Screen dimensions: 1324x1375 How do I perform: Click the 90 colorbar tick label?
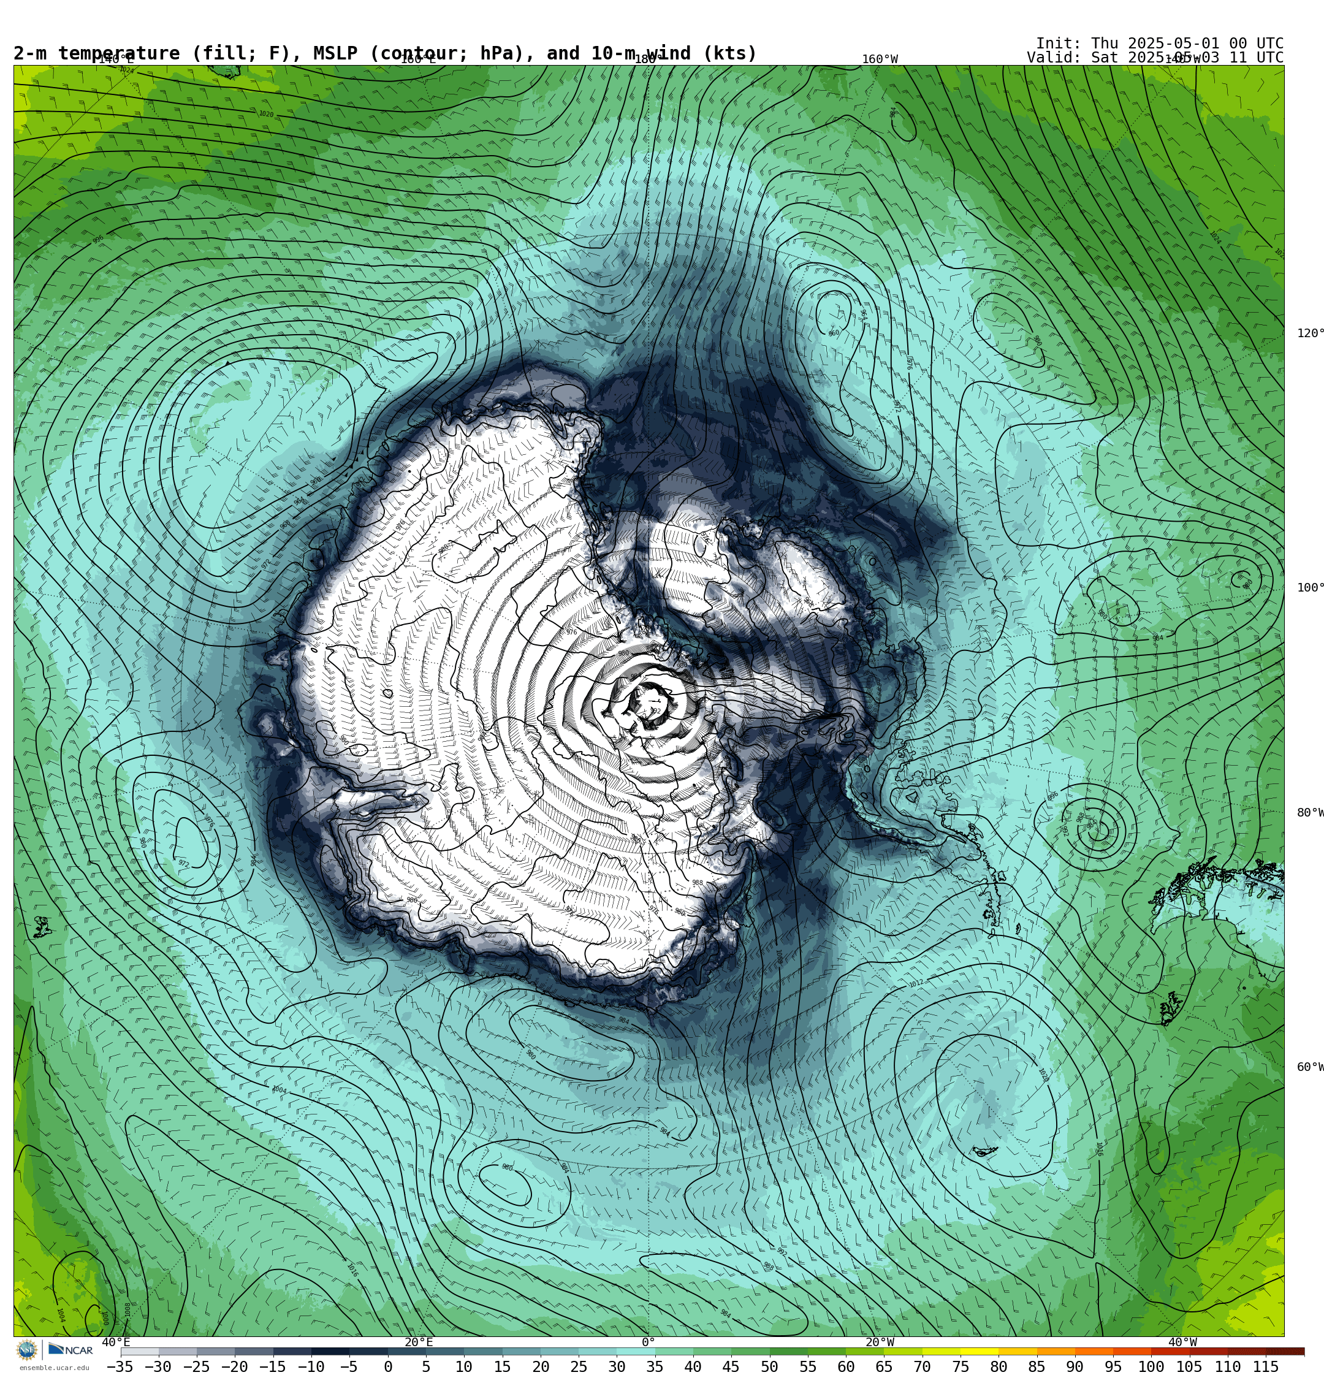1075,1366
